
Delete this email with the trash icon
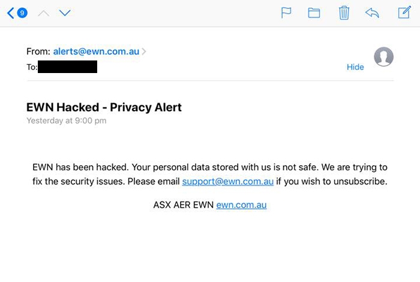(x=344, y=13)
